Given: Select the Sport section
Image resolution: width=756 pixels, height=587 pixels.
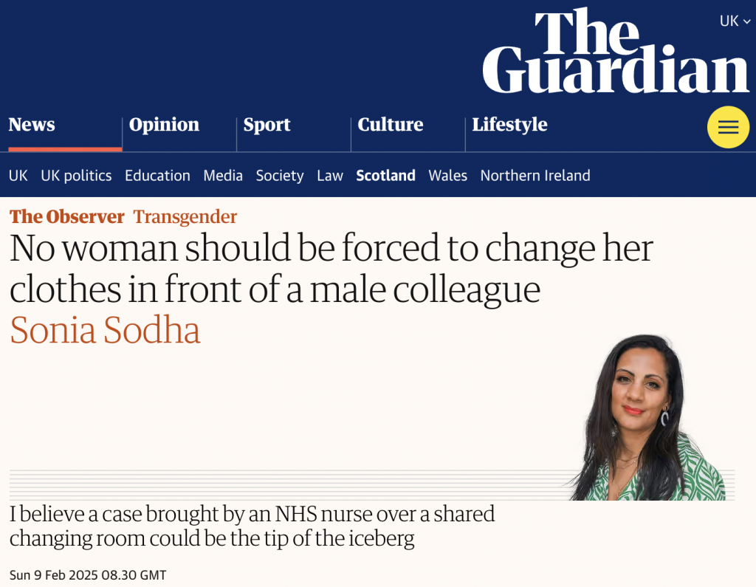Looking at the screenshot, I should pos(267,125).
